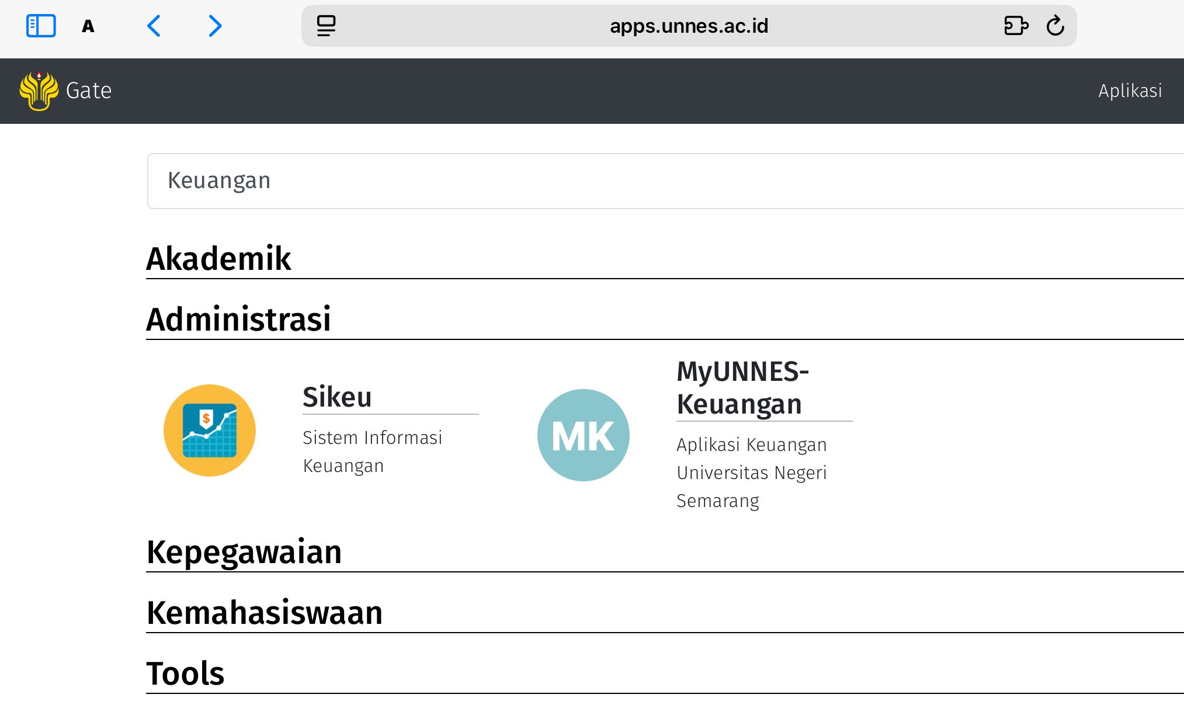Select the apps.unnes.ac.id address bar
Screen dimensions: 1184x722
[688, 26]
